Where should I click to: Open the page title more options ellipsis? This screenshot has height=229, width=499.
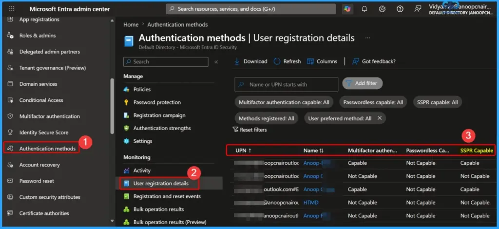point(367,38)
